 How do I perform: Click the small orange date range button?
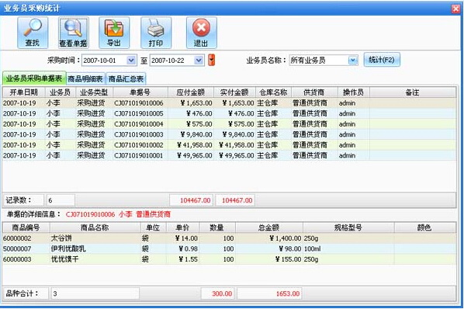click(x=211, y=60)
